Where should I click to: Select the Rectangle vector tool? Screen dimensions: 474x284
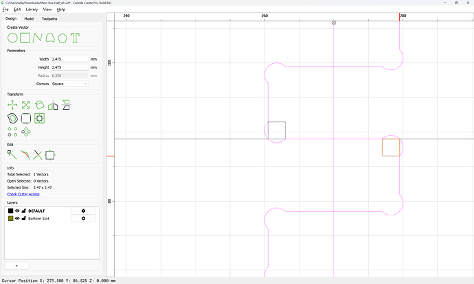(25, 38)
